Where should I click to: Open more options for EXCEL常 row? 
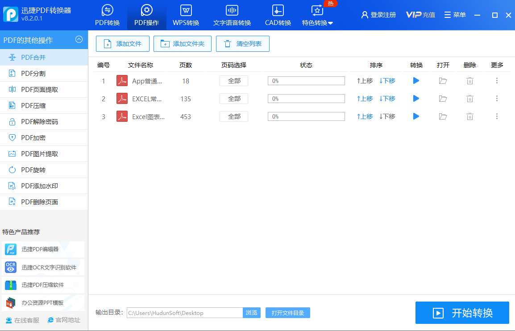click(497, 98)
